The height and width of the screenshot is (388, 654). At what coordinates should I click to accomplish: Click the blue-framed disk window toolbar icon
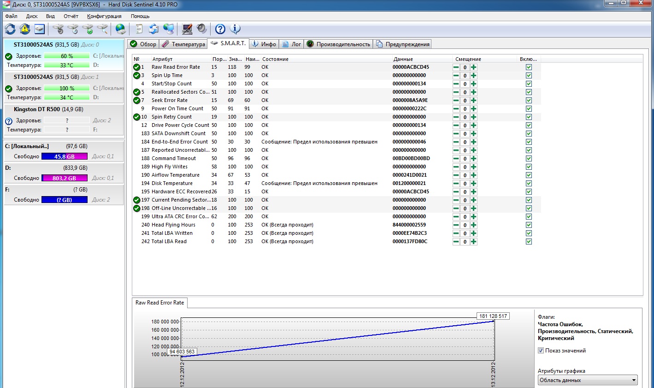40,29
